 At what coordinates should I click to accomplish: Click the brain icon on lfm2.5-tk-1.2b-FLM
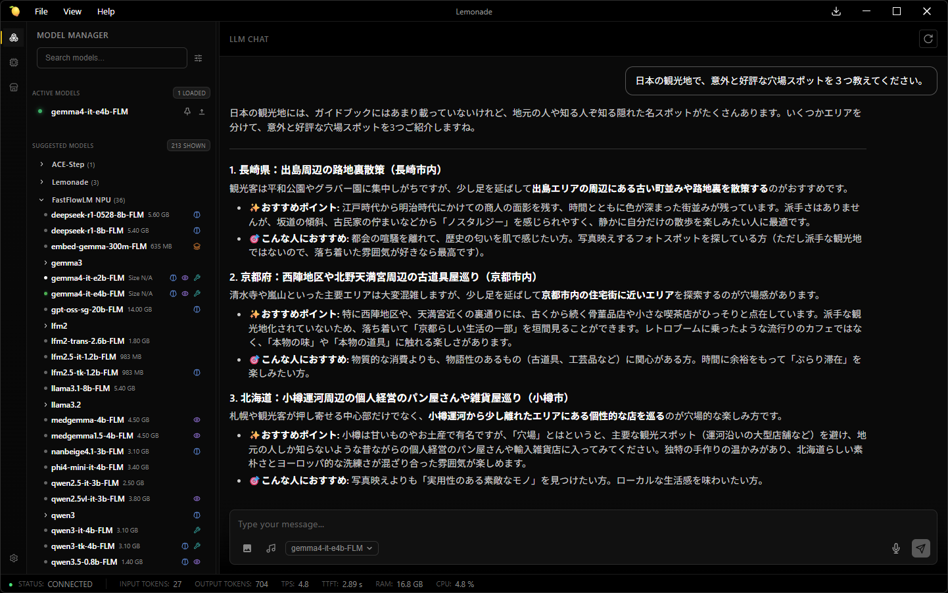[197, 373]
